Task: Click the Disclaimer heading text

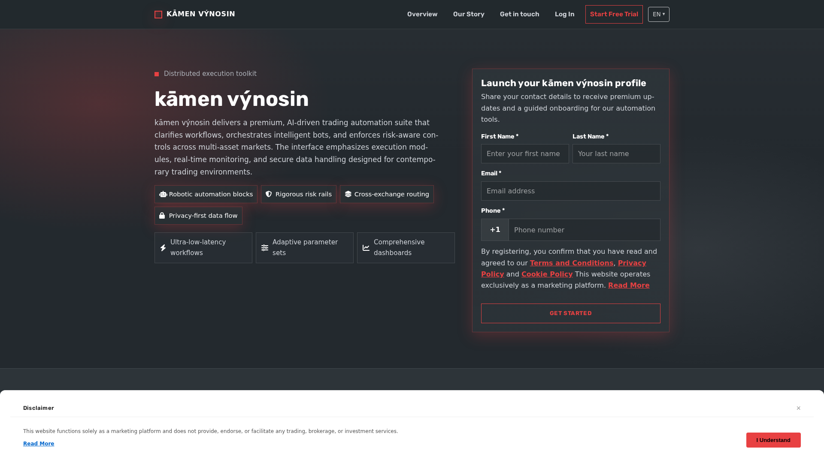Action: tap(39, 408)
